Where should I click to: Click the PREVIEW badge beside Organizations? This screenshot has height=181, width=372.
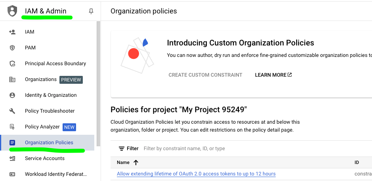tap(71, 80)
